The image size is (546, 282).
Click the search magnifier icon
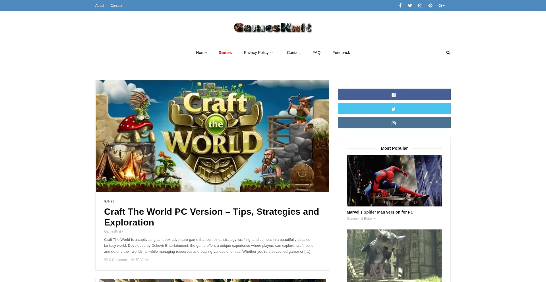coord(448,53)
